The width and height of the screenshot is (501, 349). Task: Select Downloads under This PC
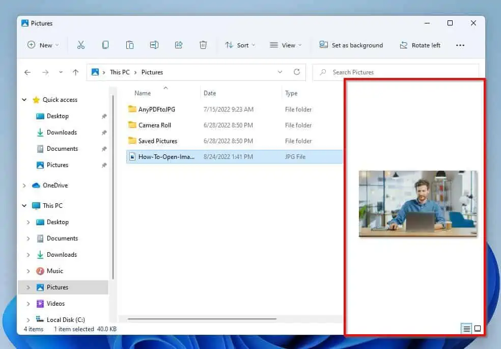[62, 255]
